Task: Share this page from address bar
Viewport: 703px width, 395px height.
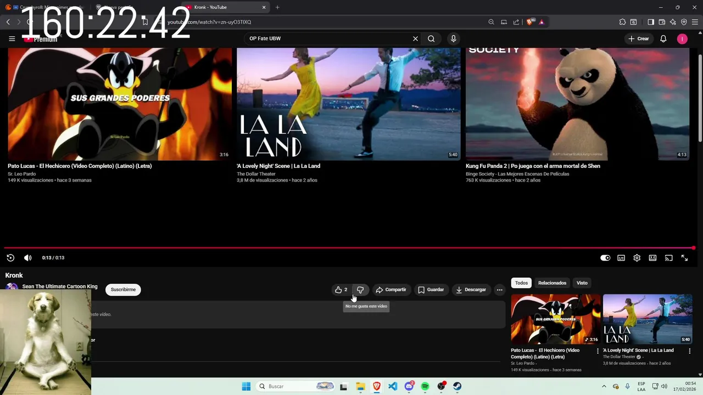Action: click(516, 22)
